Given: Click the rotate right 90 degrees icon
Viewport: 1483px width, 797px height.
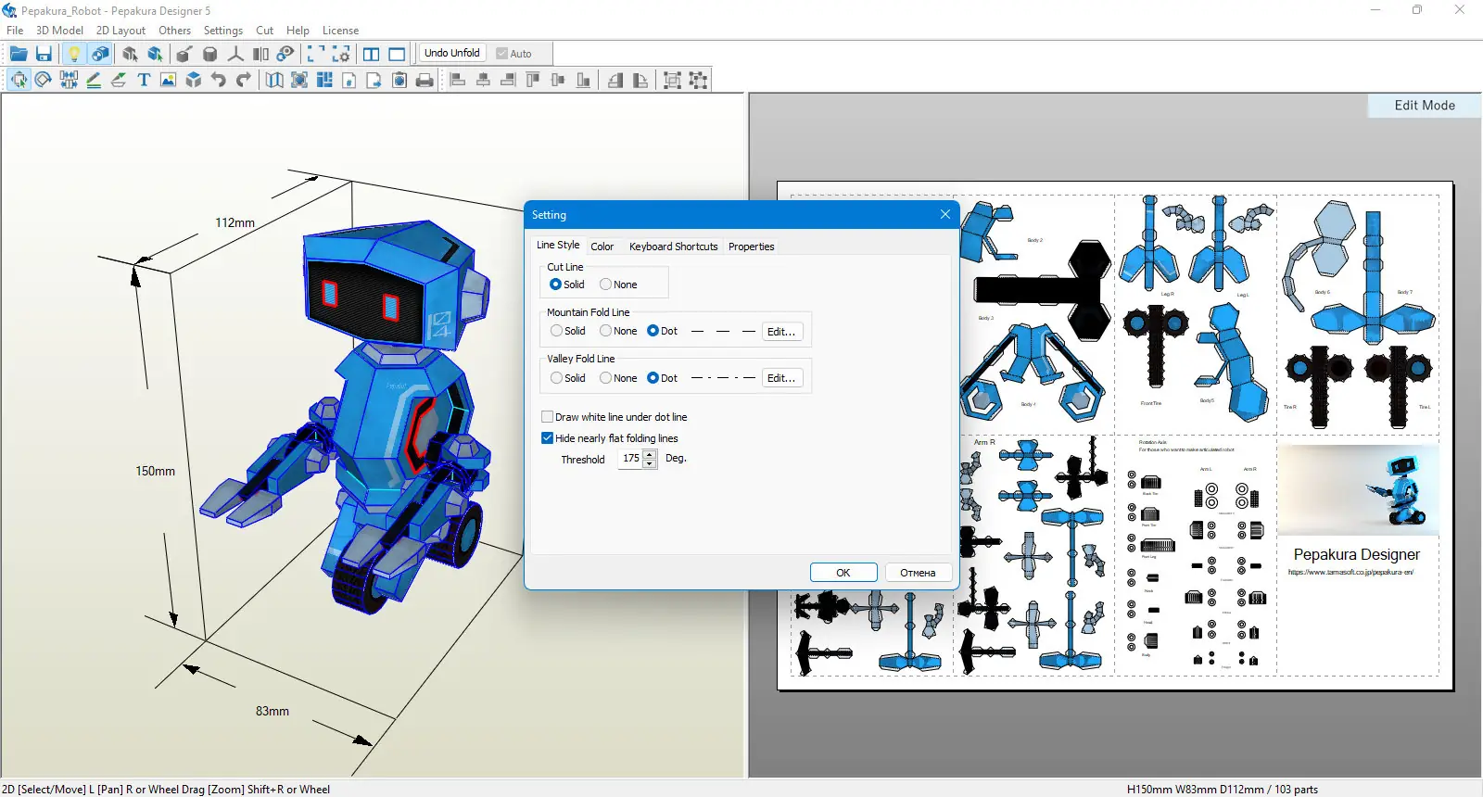Looking at the screenshot, I should pyautogui.click(x=640, y=80).
